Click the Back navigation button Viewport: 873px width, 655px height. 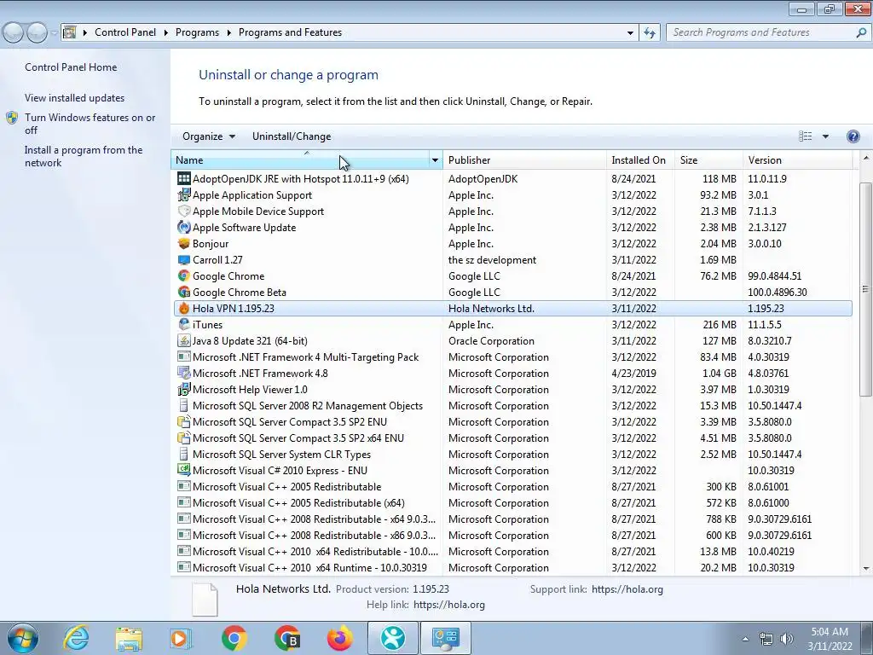(x=13, y=33)
